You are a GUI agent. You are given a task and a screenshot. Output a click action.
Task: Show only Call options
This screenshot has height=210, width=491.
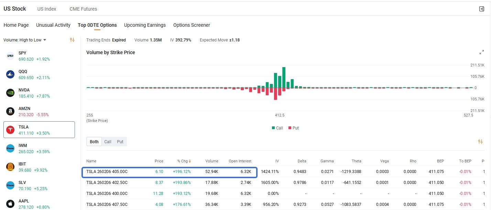point(108,141)
